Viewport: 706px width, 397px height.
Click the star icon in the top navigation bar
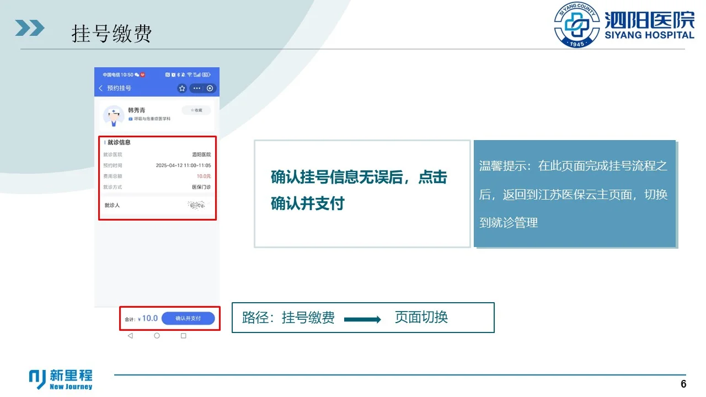(x=182, y=88)
